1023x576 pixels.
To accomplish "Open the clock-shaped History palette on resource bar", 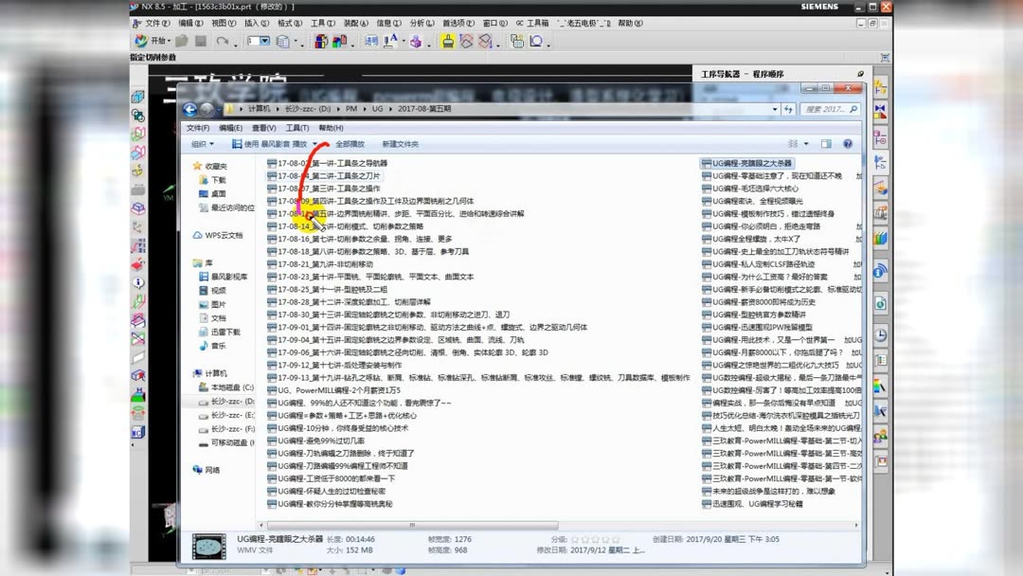I will click(882, 333).
